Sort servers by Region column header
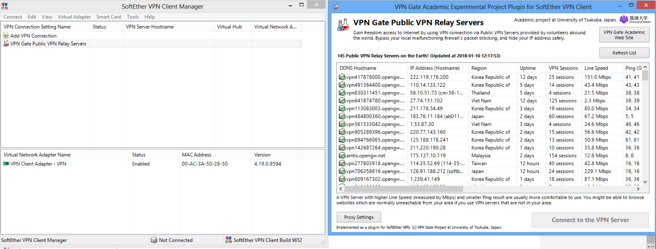The width and height of the screenshot is (656, 249). 492,68
